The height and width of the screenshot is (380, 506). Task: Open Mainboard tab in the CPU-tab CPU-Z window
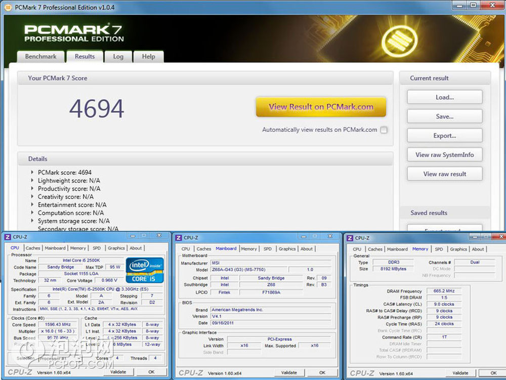pos(55,248)
